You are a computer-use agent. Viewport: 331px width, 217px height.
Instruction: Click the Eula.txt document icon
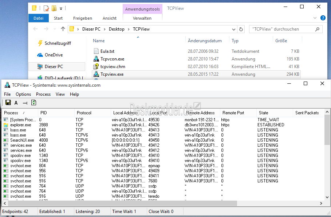96,51
